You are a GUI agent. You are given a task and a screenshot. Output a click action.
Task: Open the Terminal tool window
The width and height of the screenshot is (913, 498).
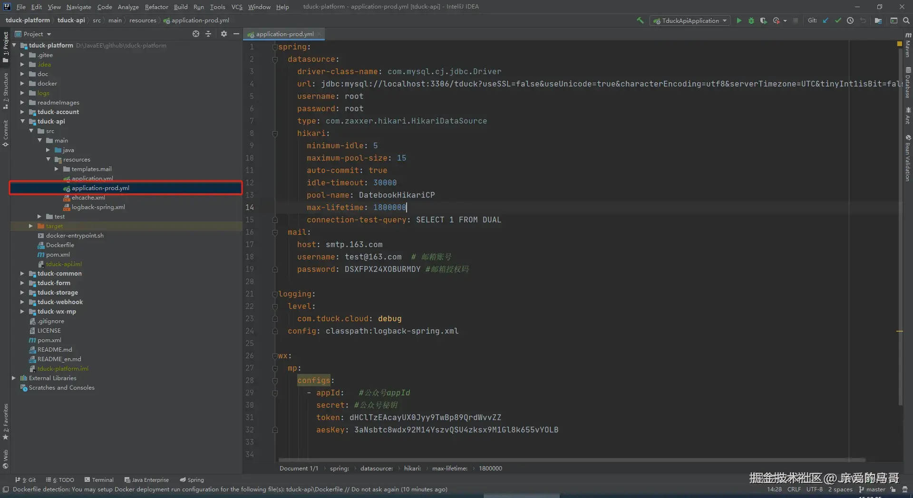click(x=99, y=479)
